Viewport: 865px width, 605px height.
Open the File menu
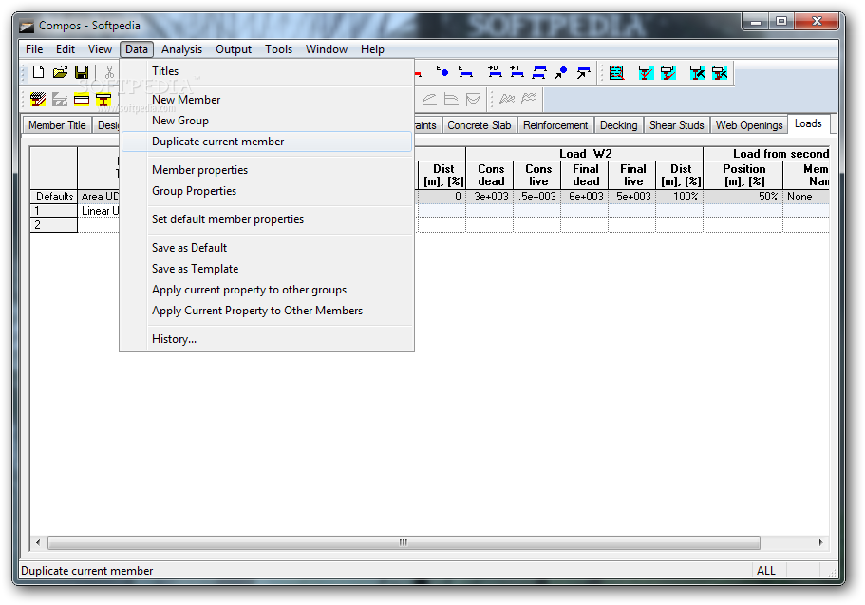(x=34, y=49)
